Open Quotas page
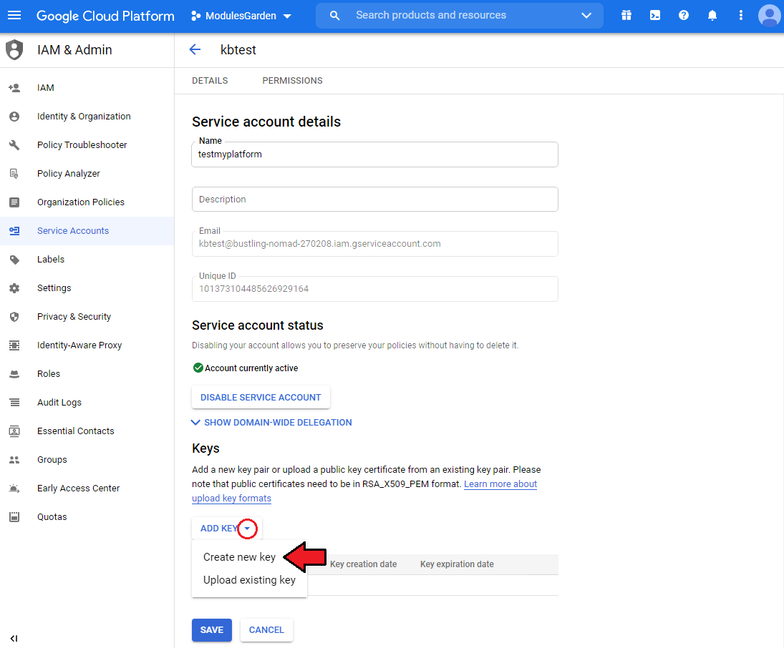The height and width of the screenshot is (648, 784). pos(52,517)
